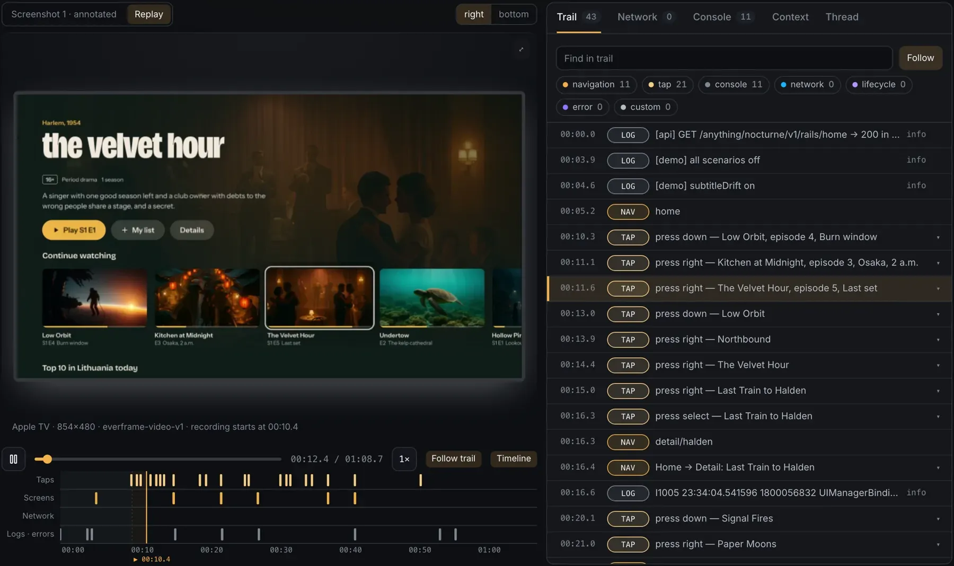Switch to the Console tab
This screenshot has width=954, height=566.
721,17
